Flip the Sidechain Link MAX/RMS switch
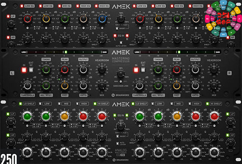 121,81
